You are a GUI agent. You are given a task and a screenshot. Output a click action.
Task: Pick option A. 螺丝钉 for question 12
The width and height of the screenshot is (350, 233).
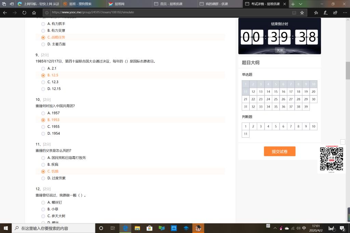pyautogui.click(x=43, y=203)
